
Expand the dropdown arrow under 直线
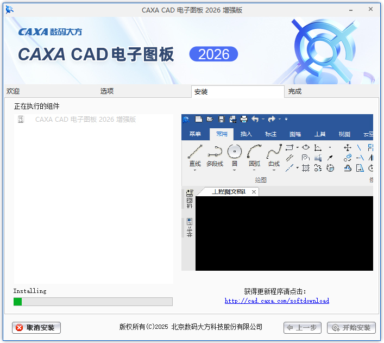point(195,170)
